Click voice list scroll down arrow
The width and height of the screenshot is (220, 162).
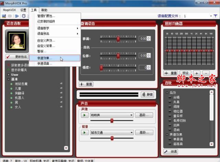[x=66, y=148]
